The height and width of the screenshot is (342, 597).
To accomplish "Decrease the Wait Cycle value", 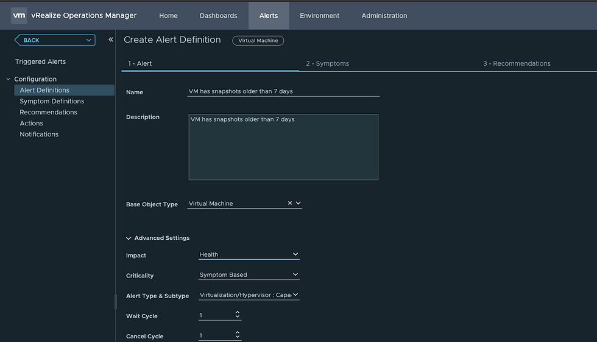I will [x=238, y=316].
